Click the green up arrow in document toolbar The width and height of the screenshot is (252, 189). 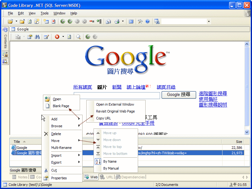[x=88, y=37]
